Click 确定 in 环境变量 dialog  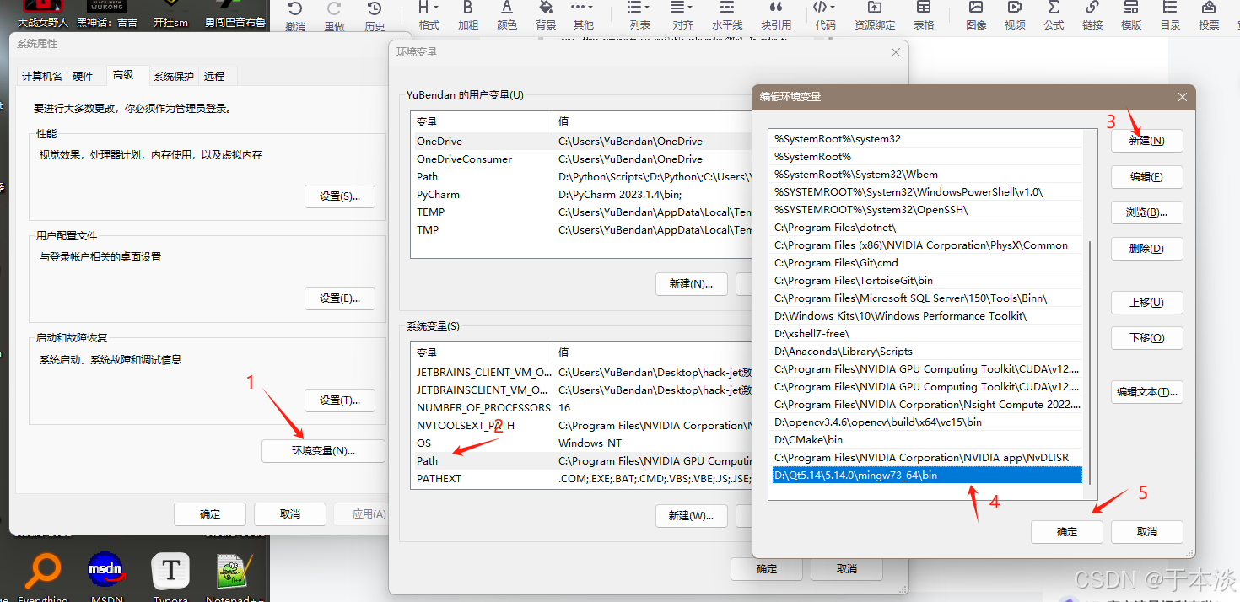coord(767,569)
